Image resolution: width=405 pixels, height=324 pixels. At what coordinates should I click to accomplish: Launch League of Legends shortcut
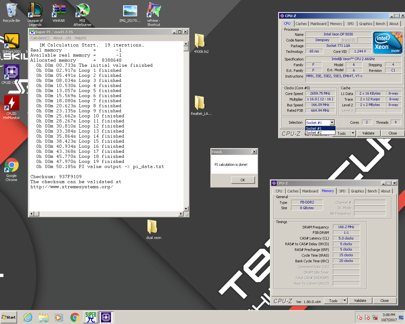tap(35, 14)
